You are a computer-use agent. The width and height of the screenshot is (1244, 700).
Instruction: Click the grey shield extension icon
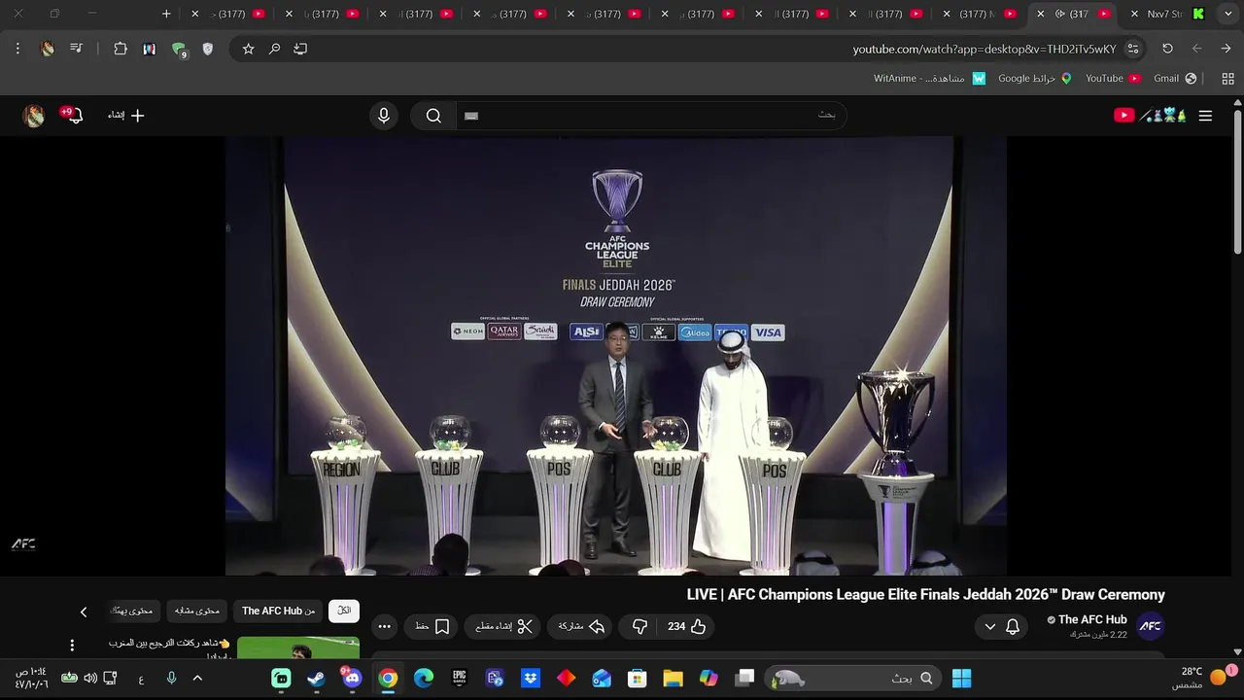click(207, 49)
